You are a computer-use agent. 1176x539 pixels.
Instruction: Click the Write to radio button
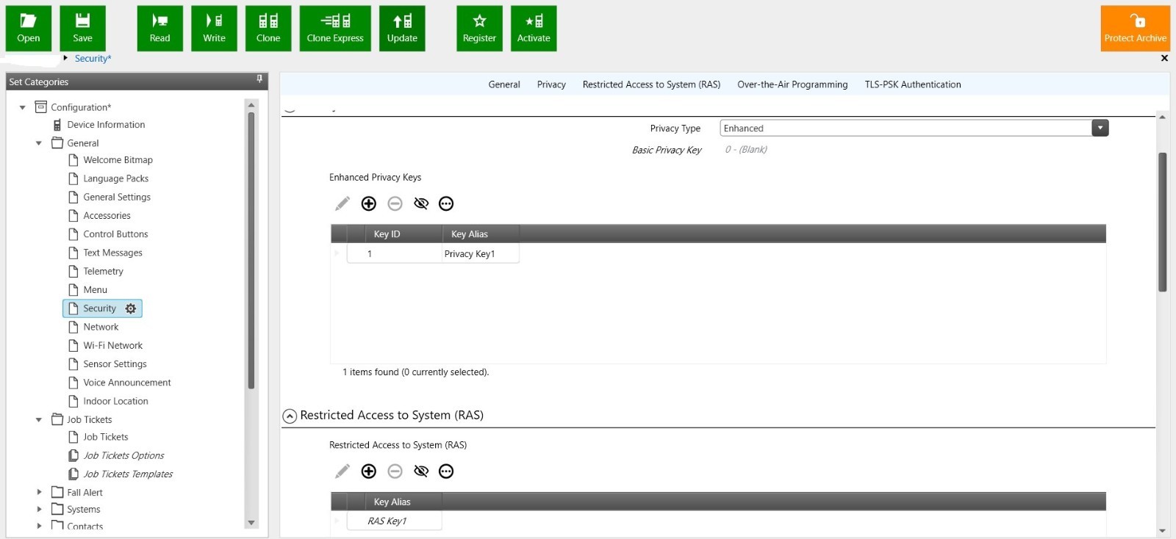214,29
